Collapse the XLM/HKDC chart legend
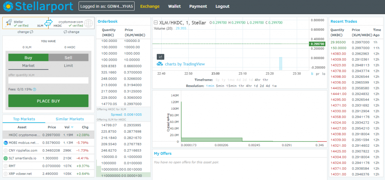Image resolution: width=385 pixels, height=180 pixels. point(156,23)
